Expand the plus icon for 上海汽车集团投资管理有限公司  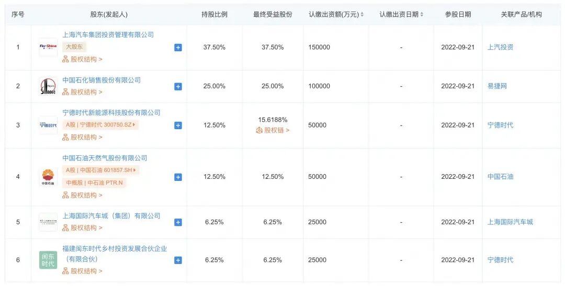coord(178,48)
